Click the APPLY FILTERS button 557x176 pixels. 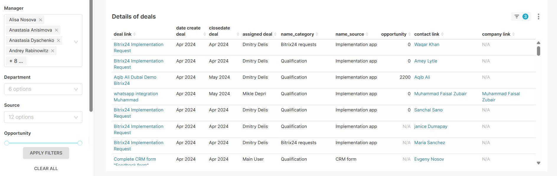pyautogui.click(x=46, y=153)
